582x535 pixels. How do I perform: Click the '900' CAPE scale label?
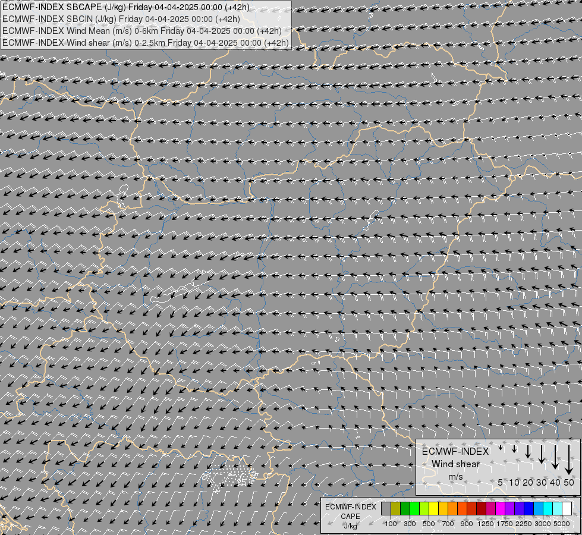pos(467,524)
